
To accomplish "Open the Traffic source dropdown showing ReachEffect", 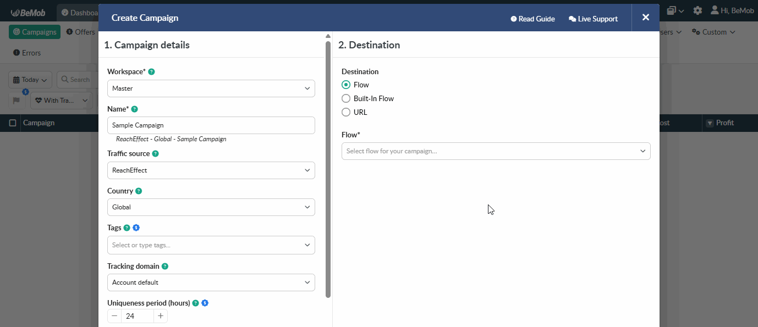I will pos(211,170).
